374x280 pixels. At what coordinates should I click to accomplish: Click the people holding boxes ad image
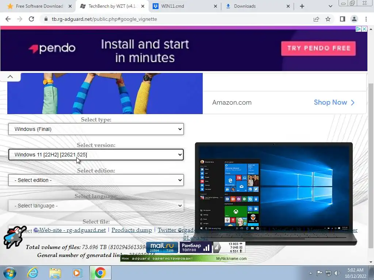105,93
